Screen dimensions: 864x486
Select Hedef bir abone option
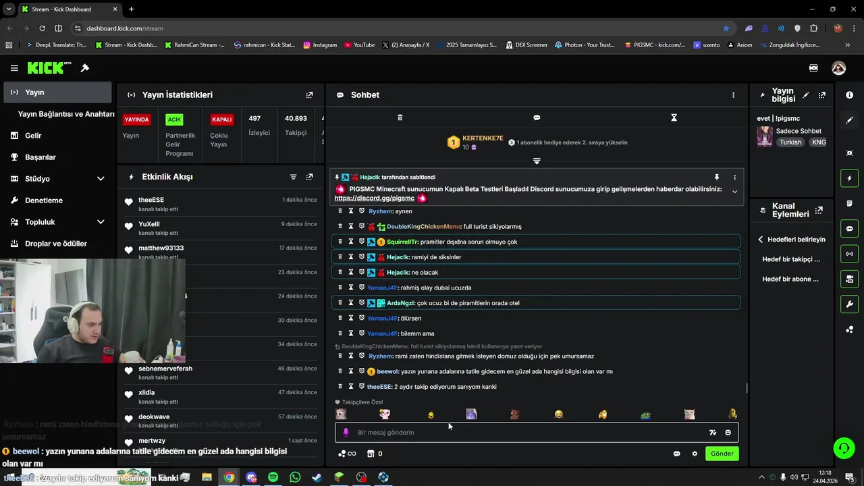tap(790, 279)
